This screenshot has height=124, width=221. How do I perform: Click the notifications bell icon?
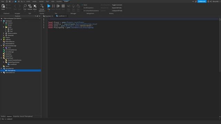[x=196, y=1]
